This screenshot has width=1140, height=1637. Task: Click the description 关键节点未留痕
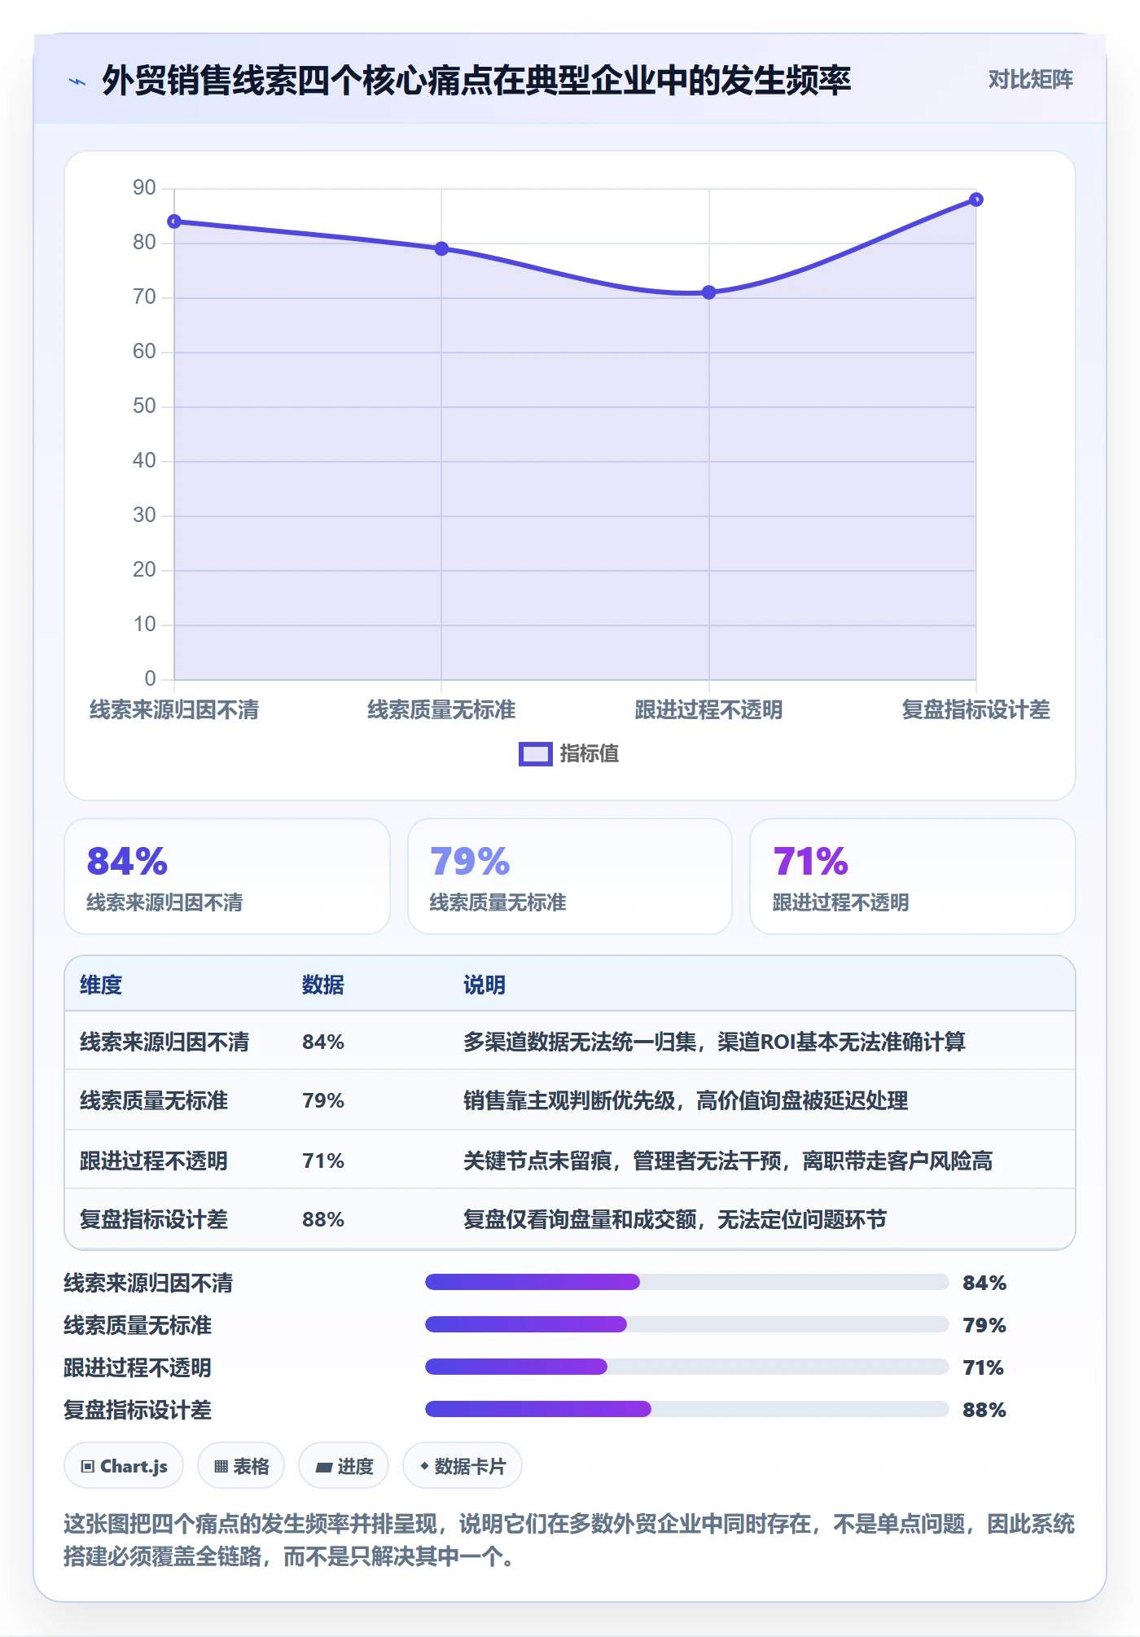pyautogui.click(x=728, y=1161)
